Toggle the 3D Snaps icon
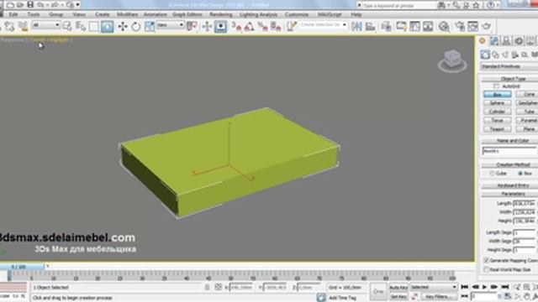Viewport: 538px width, 302px height. click(236, 26)
